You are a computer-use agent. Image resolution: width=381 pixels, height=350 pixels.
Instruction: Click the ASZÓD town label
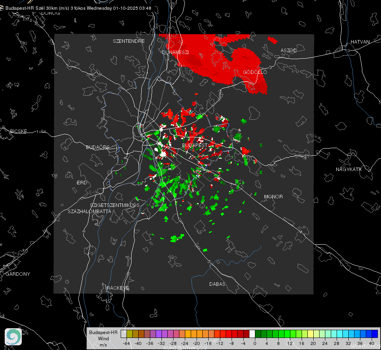[289, 50]
